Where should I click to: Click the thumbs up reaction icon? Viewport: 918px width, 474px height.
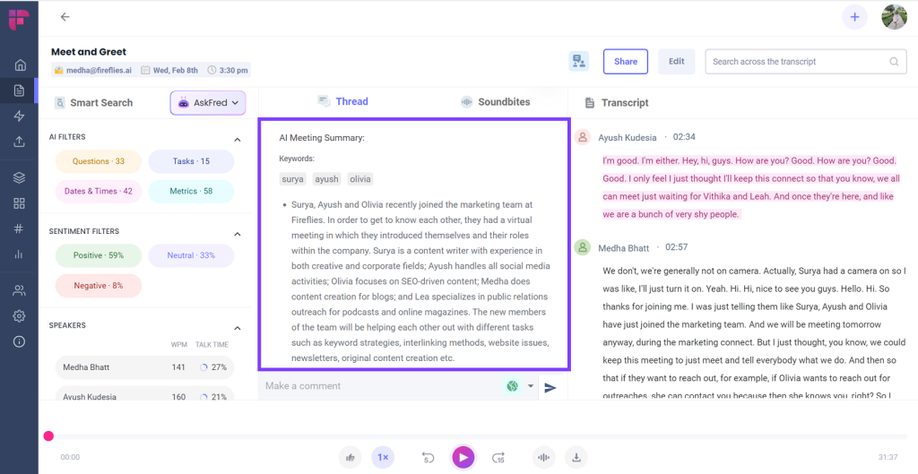click(351, 457)
